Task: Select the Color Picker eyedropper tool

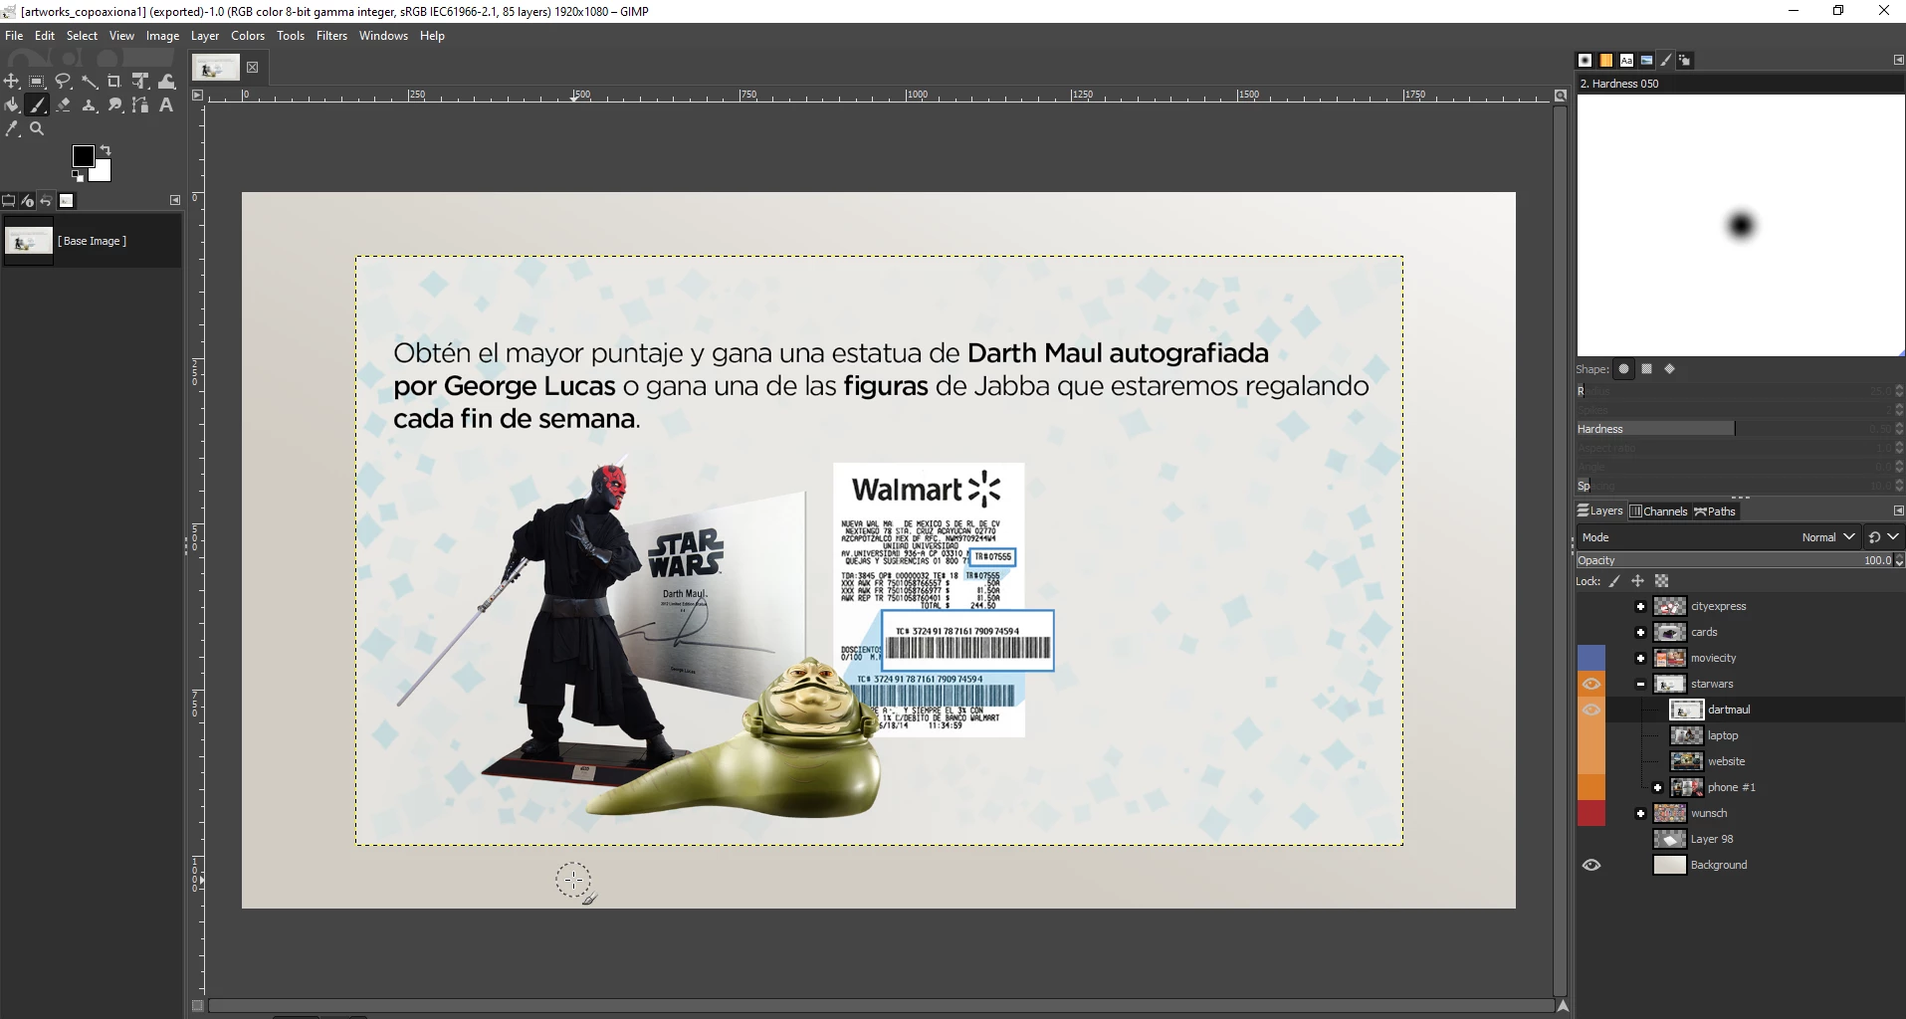Action: (x=12, y=129)
